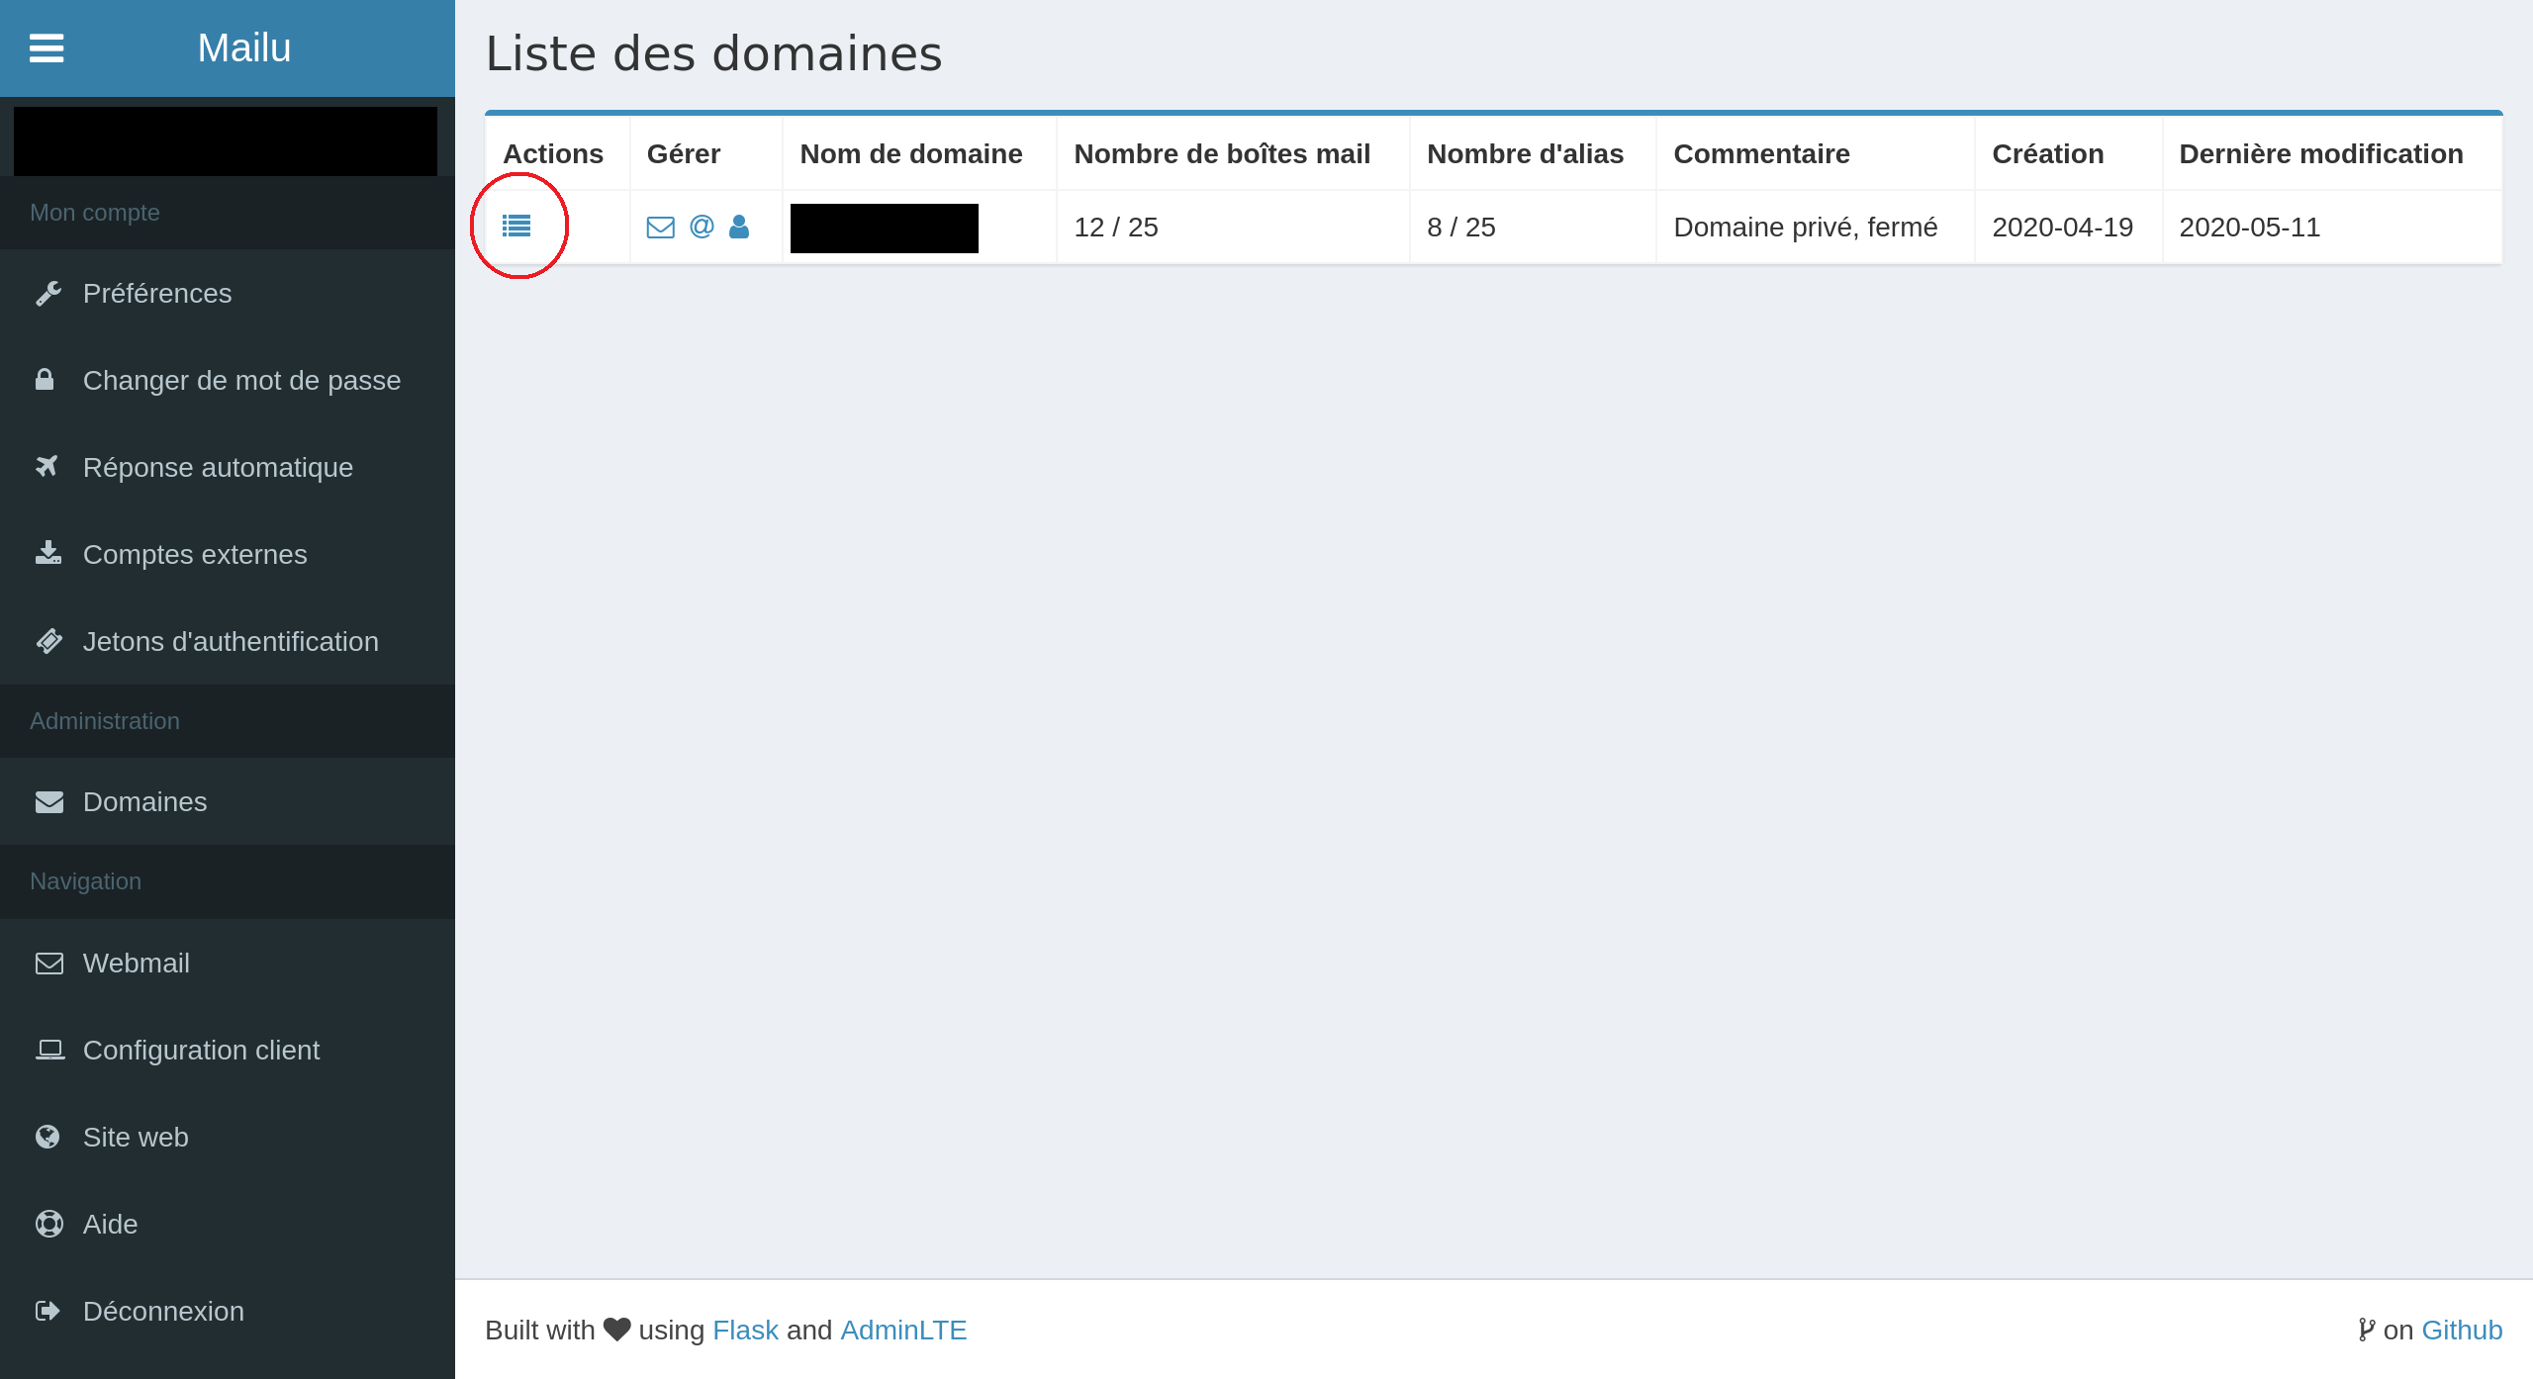Screen dimensions: 2533x1379
Task: Open Jetons d'authentification page
Action: [x=231, y=642]
